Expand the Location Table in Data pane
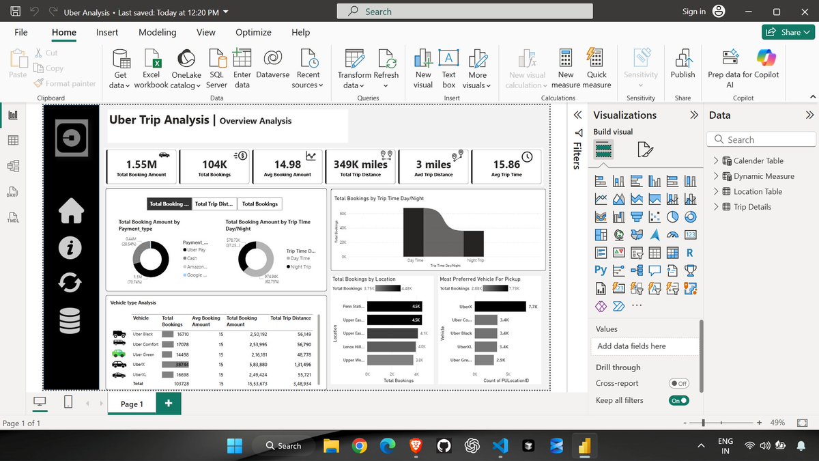Viewport: 819px width, 461px height. (x=716, y=192)
